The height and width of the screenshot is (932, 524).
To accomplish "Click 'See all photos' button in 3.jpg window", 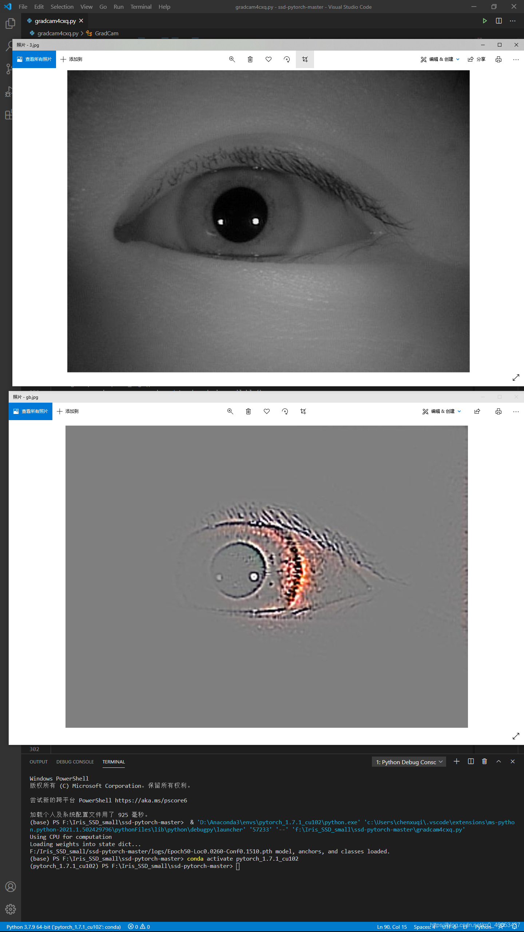I will (x=34, y=59).
